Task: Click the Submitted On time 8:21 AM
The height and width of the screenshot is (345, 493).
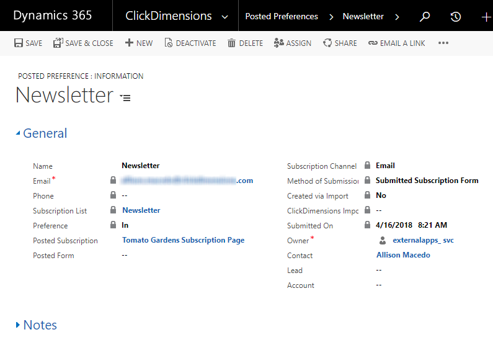Action: pos(432,225)
